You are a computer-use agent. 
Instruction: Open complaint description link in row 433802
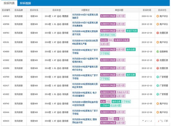click(x=85, y=60)
